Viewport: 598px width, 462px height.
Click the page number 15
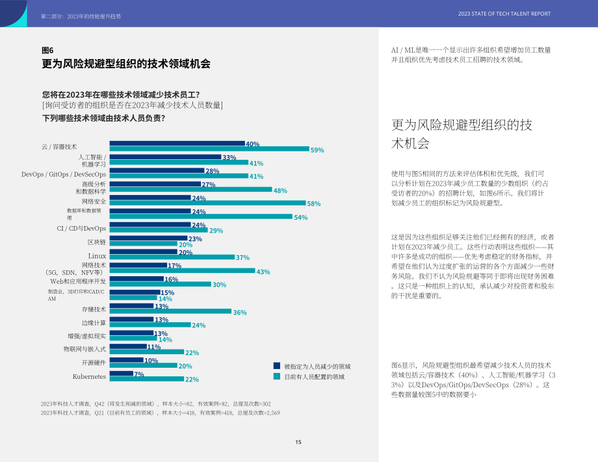click(298, 442)
